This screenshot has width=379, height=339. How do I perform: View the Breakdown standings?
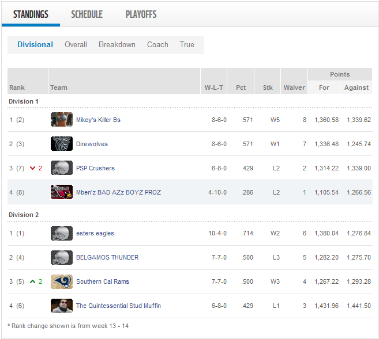pos(117,44)
